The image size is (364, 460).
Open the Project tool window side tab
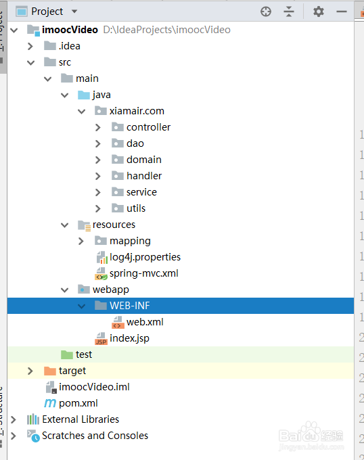(x=2, y=37)
